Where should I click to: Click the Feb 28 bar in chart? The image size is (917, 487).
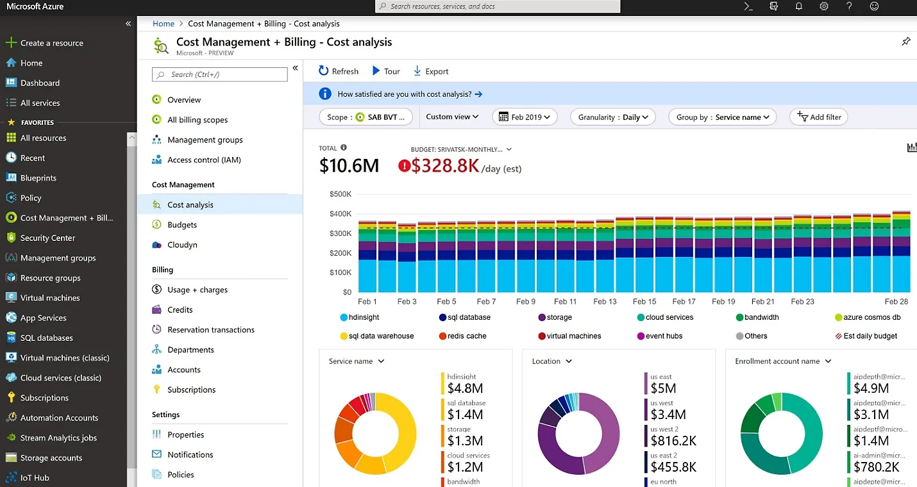901,251
